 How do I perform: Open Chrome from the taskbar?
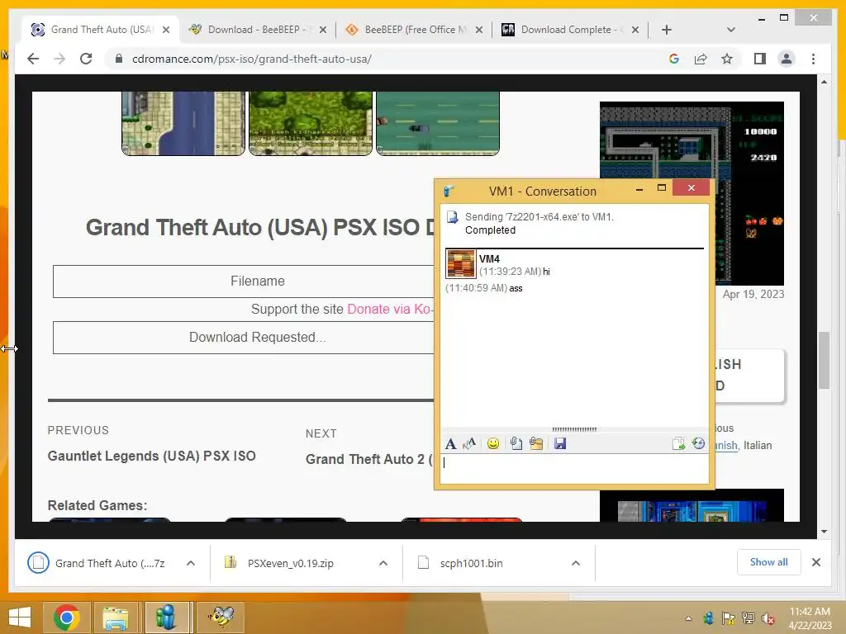(66, 617)
